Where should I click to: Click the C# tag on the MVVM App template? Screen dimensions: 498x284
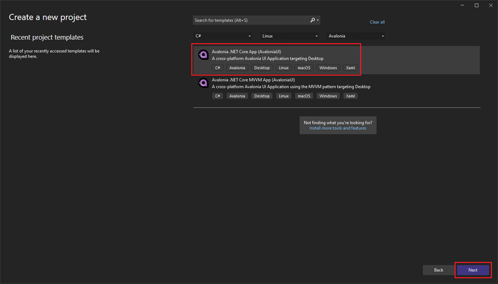[x=217, y=96]
